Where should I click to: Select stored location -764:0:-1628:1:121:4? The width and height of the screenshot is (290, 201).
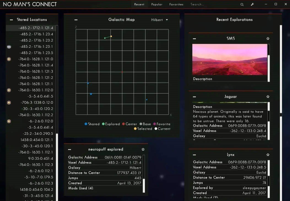pyautogui.click(x=31, y=65)
